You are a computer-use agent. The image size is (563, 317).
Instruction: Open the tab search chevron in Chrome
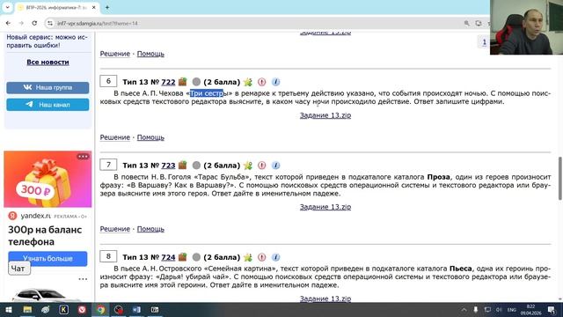click(7, 7)
